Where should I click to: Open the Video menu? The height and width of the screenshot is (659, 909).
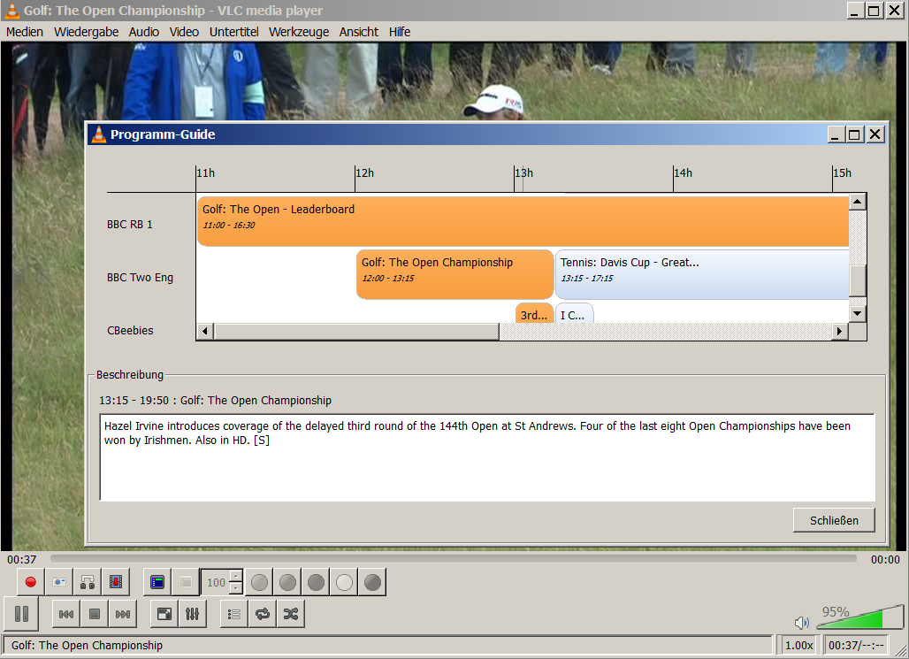coord(184,32)
